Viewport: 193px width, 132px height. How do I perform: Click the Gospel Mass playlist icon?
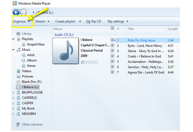pyautogui.click(x=23, y=44)
